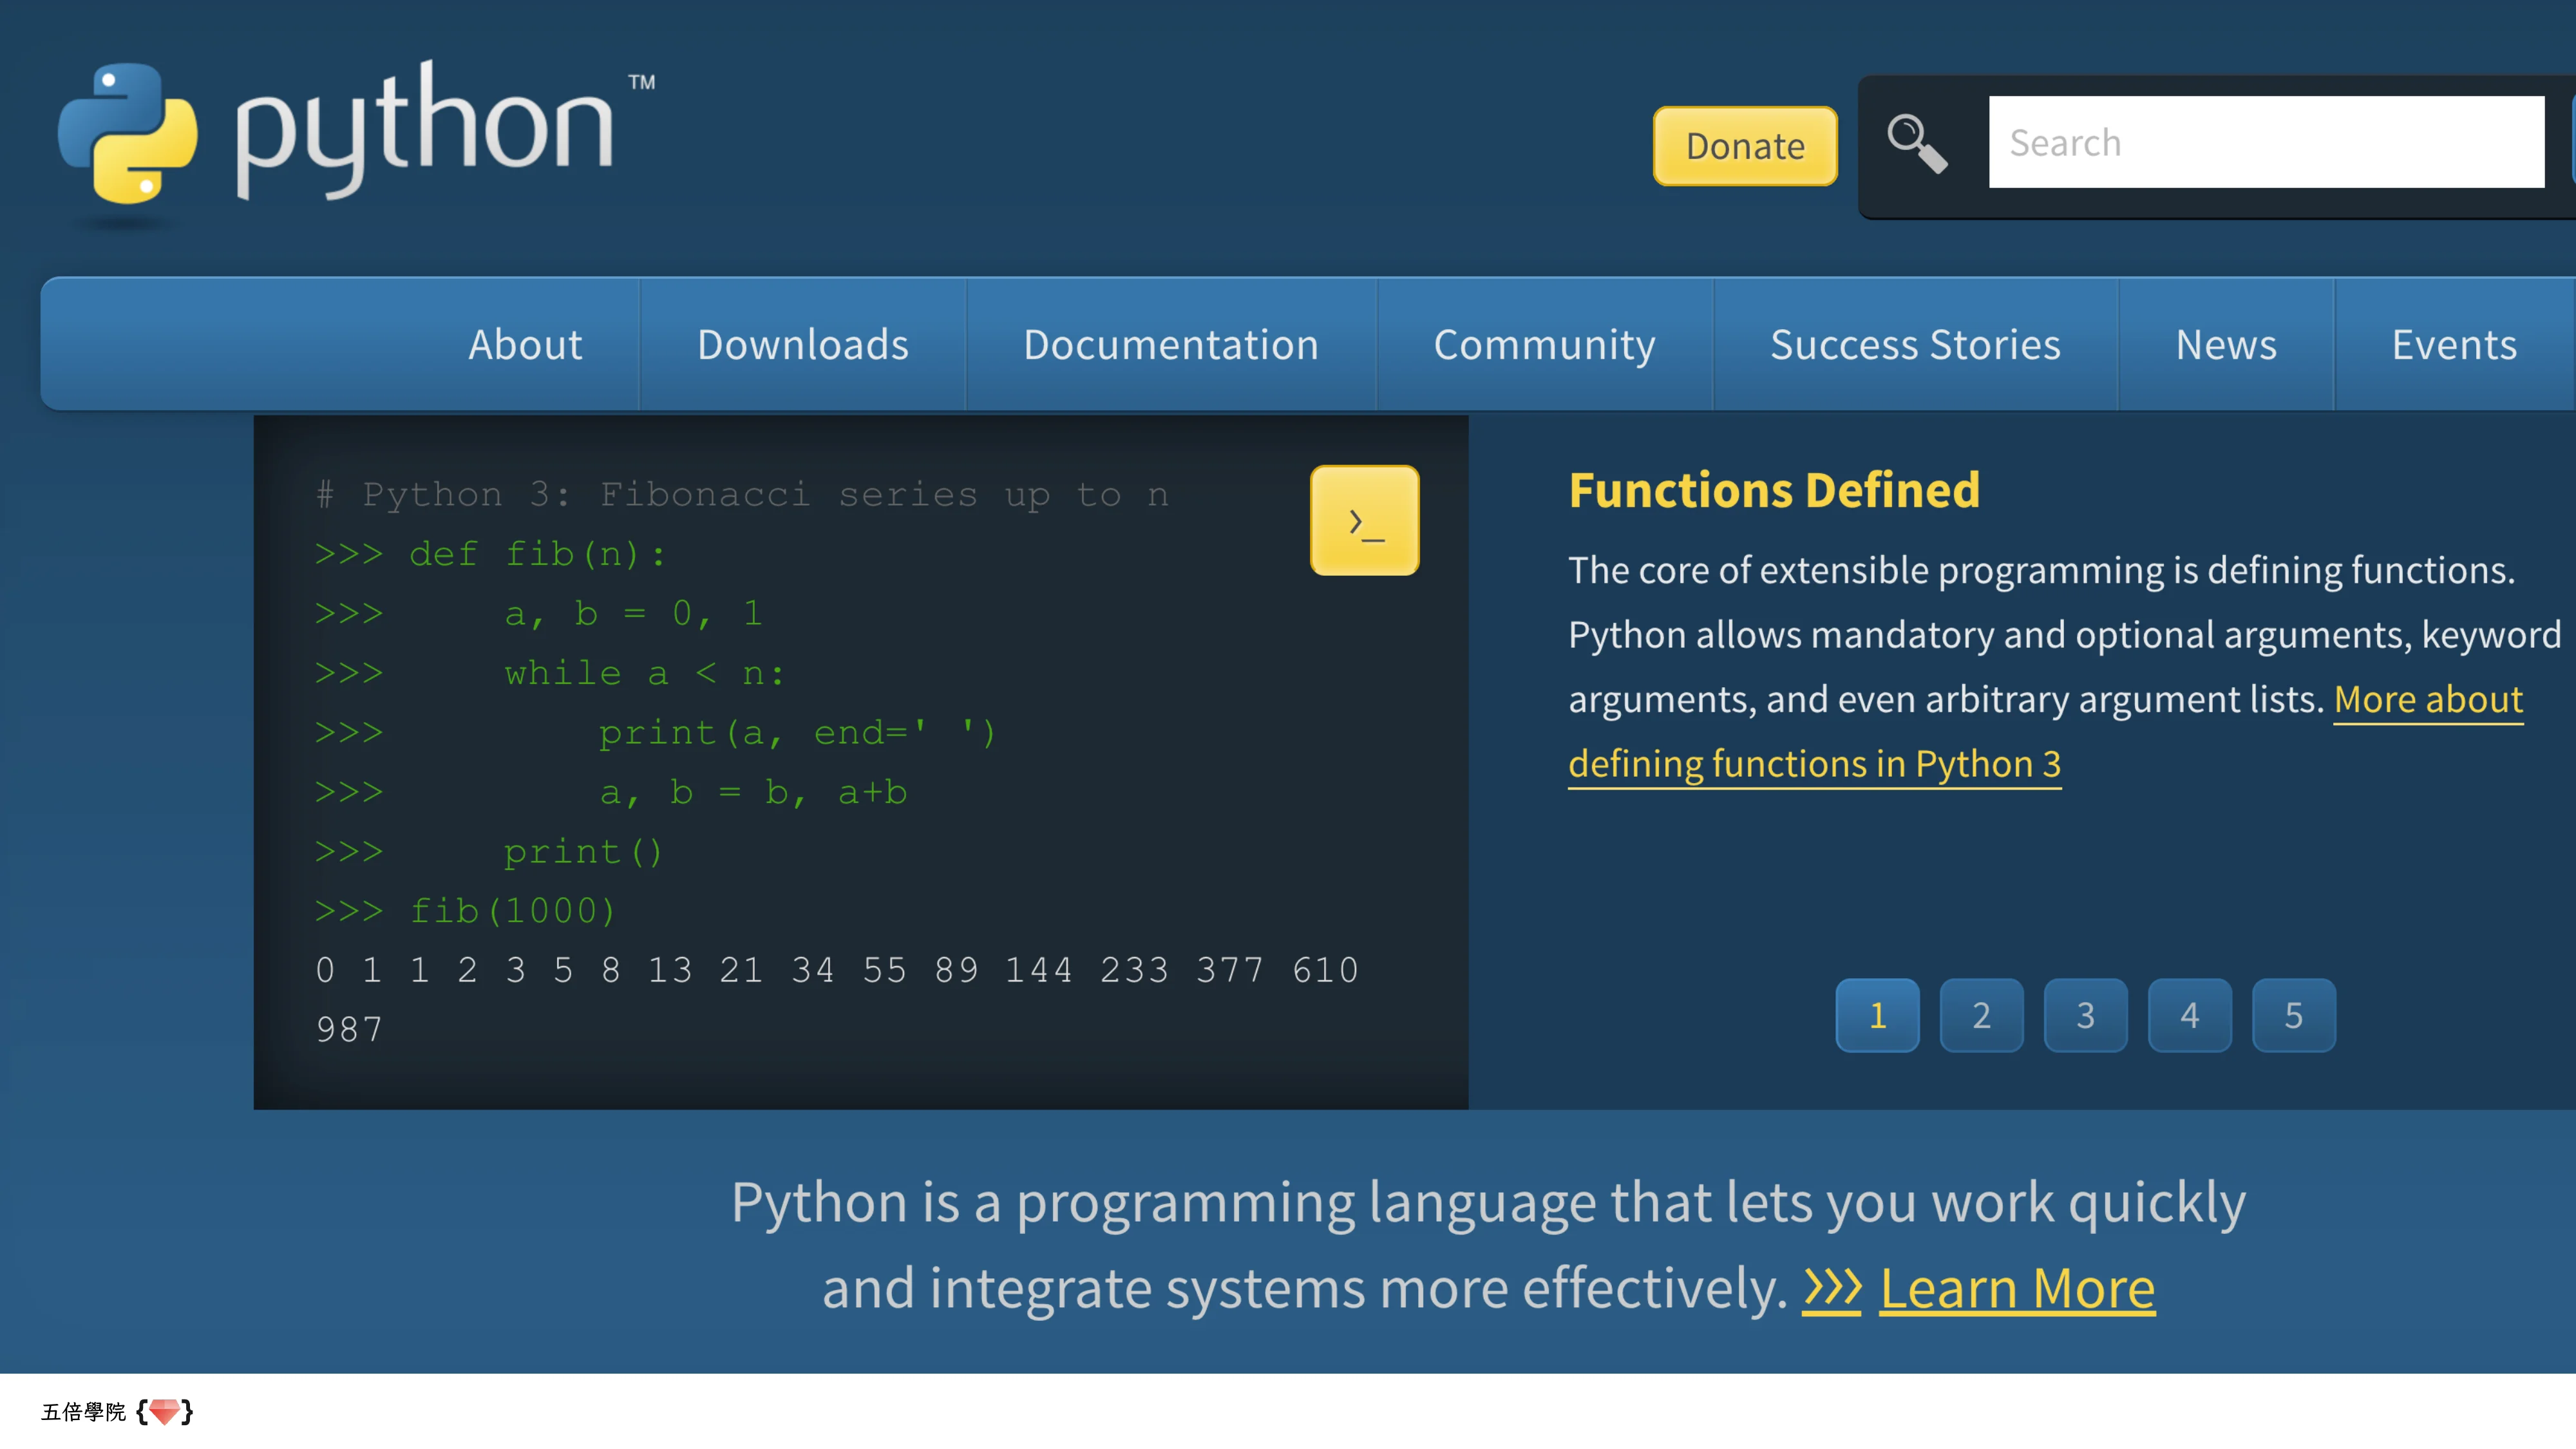Expand the Documentation navigation menu
The height and width of the screenshot is (1449, 2576).
(1170, 344)
